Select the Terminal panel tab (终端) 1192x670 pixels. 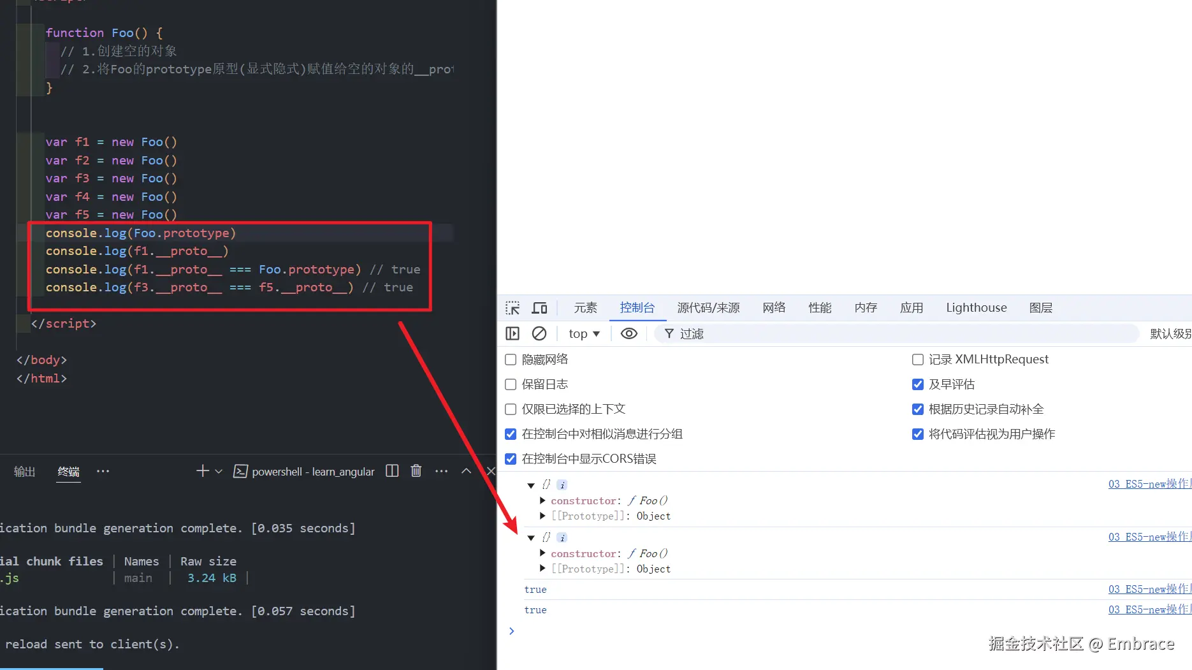pos(68,472)
